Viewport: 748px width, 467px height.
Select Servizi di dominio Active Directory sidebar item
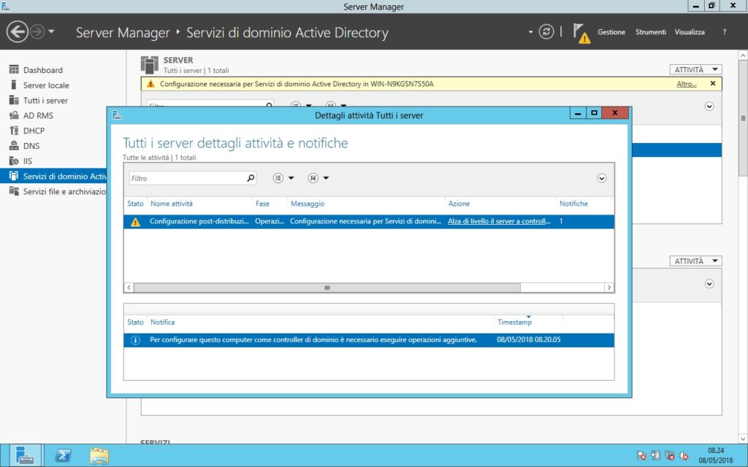(x=53, y=177)
